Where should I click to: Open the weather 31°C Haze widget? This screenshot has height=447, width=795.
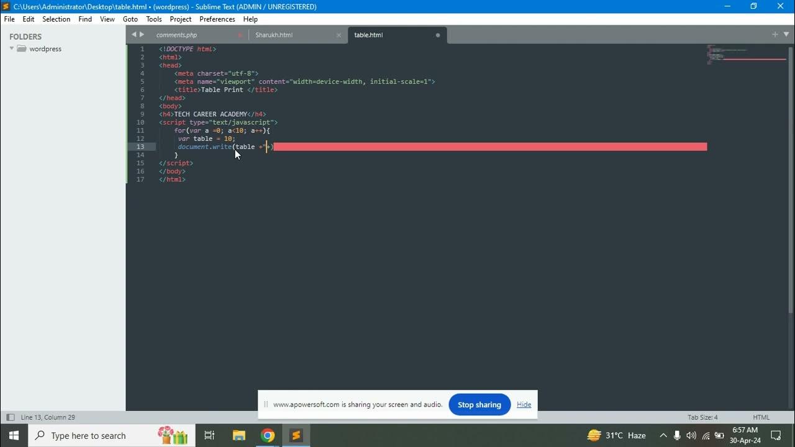click(x=617, y=435)
